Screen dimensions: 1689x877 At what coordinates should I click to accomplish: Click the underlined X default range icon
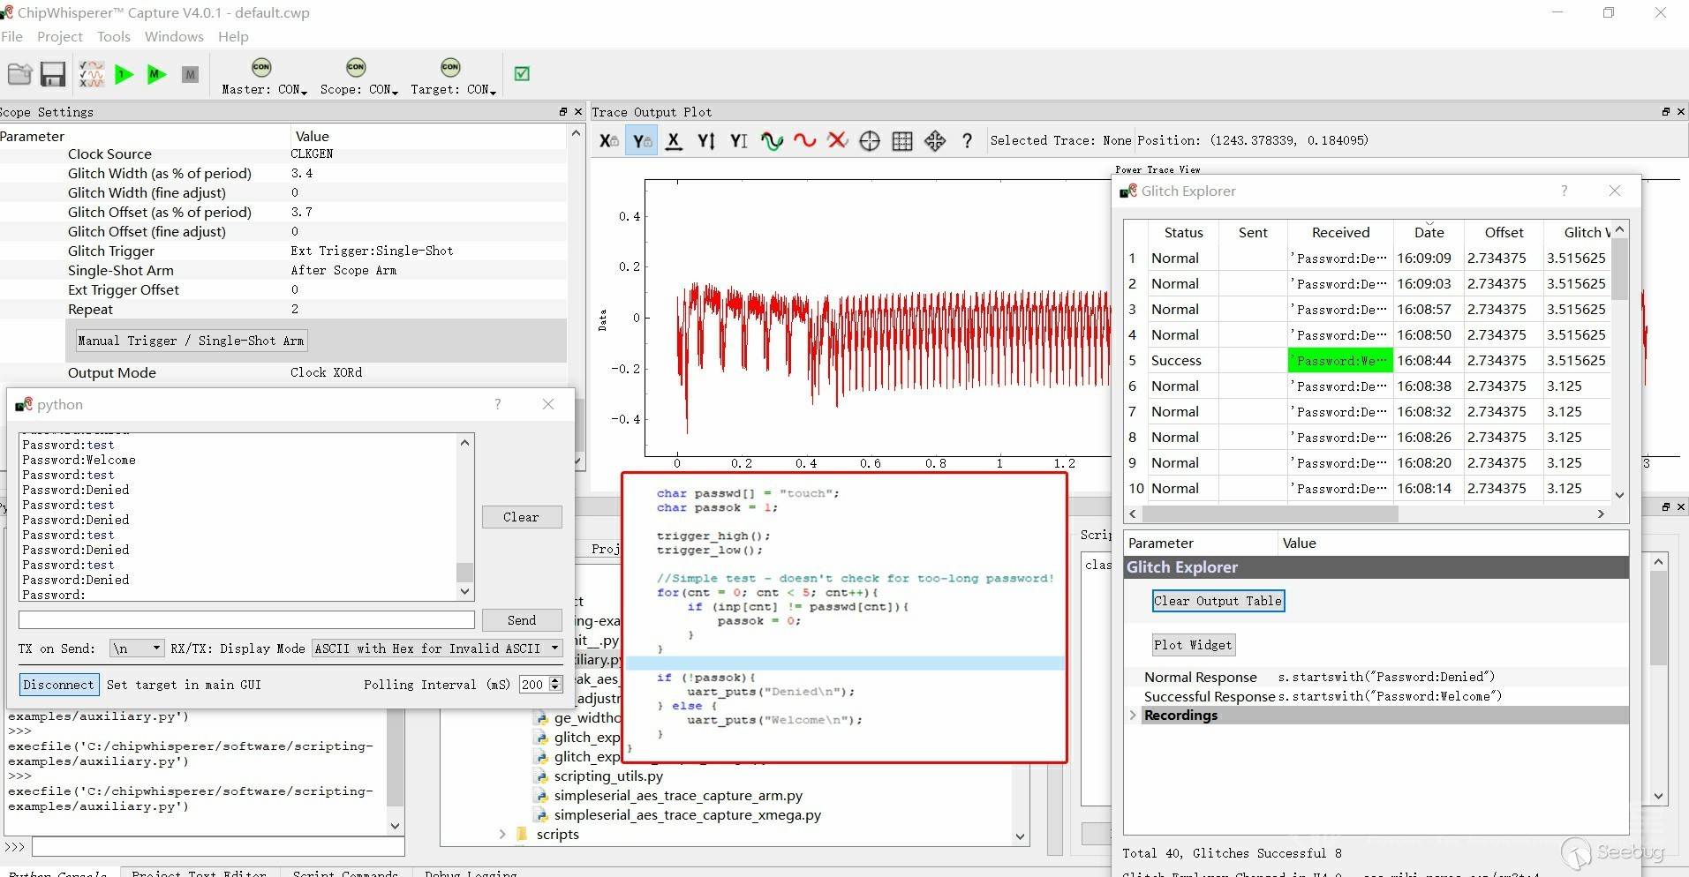[674, 140]
